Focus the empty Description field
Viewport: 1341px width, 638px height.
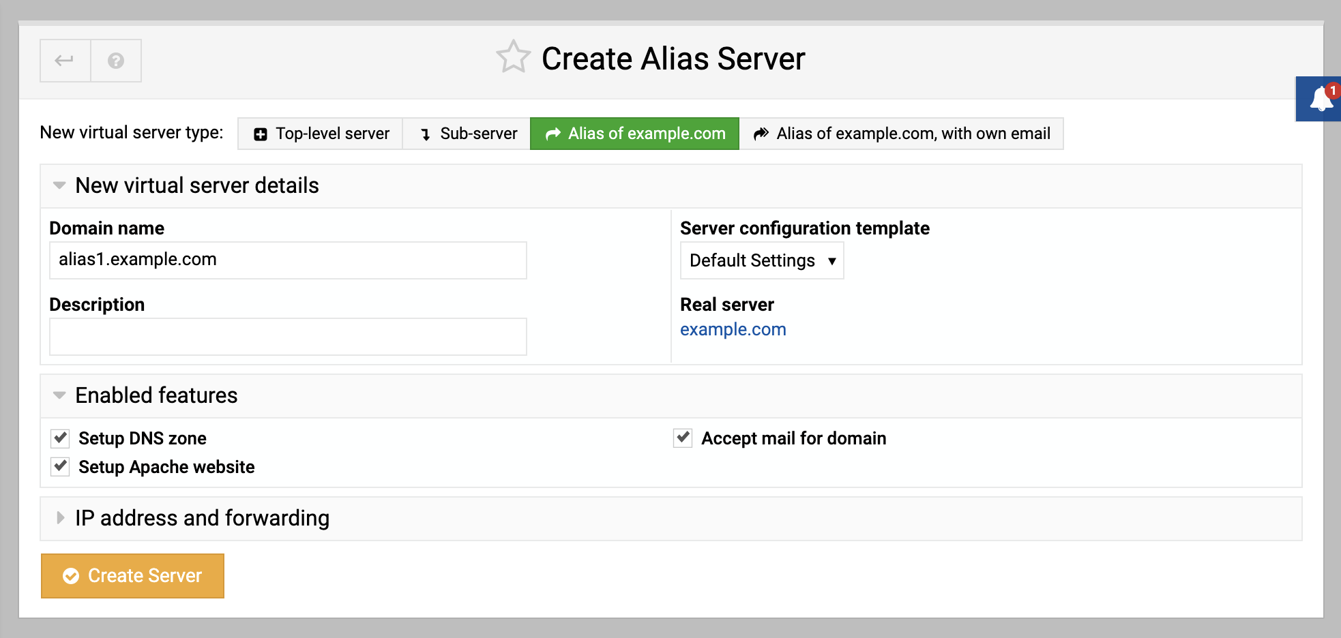pos(288,337)
